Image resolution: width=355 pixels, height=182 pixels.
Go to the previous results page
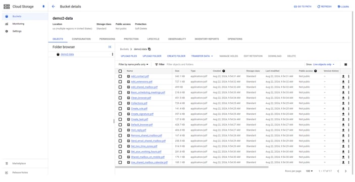pos(338,171)
